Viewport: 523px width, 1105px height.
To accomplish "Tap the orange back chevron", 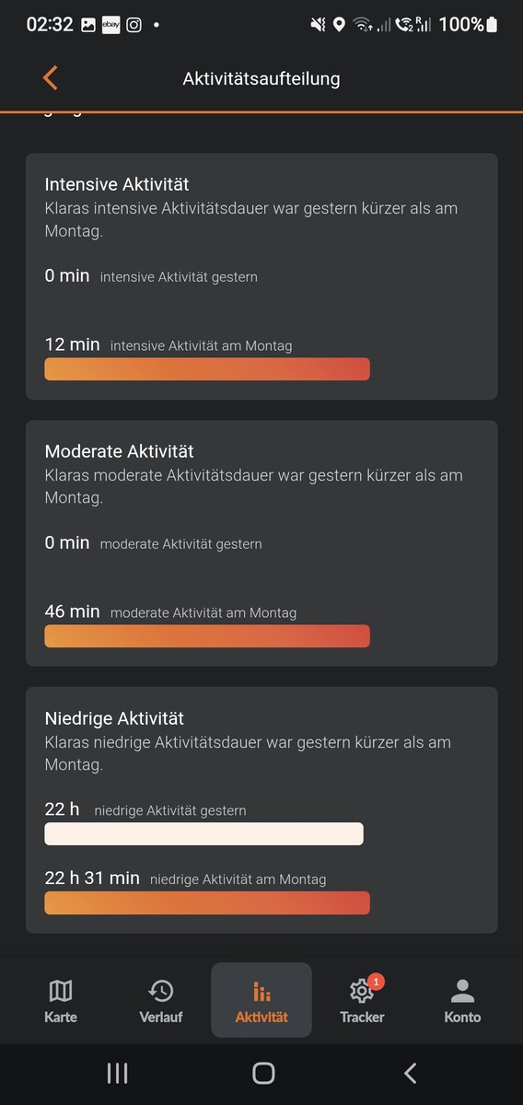I will [50, 78].
